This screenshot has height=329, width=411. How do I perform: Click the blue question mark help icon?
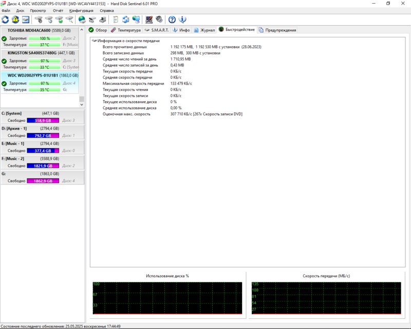pos(172,20)
